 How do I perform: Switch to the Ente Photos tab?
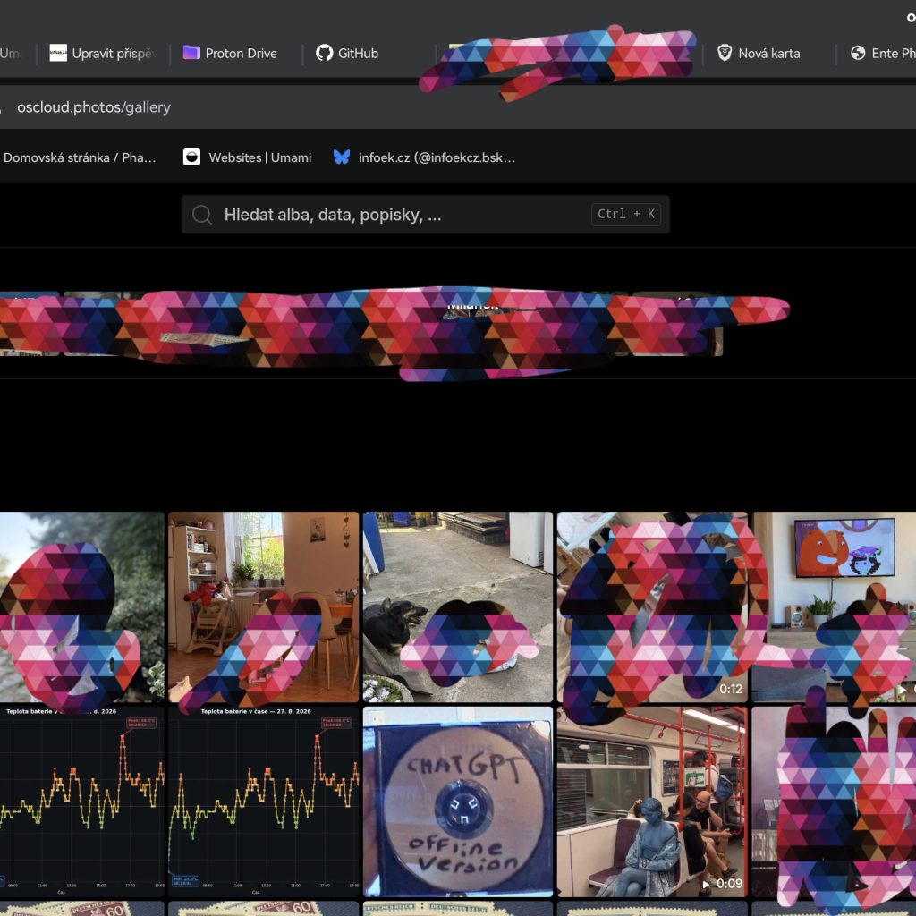click(882, 53)
